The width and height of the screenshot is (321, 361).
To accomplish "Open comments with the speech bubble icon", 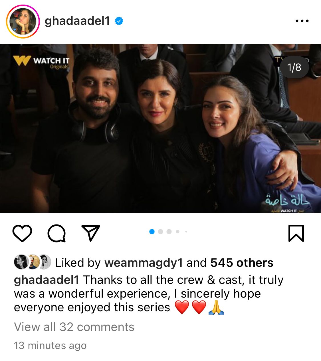I will [56, 233].
